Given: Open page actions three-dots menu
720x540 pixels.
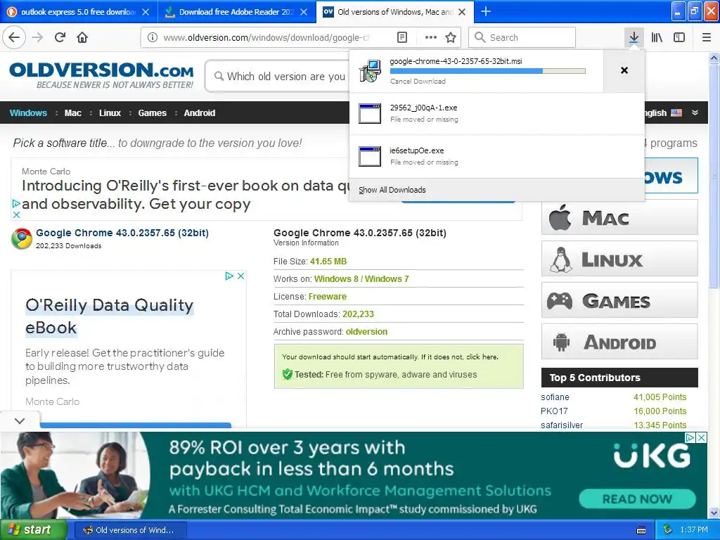Looking at the screenshot, I should pos(431,38).
